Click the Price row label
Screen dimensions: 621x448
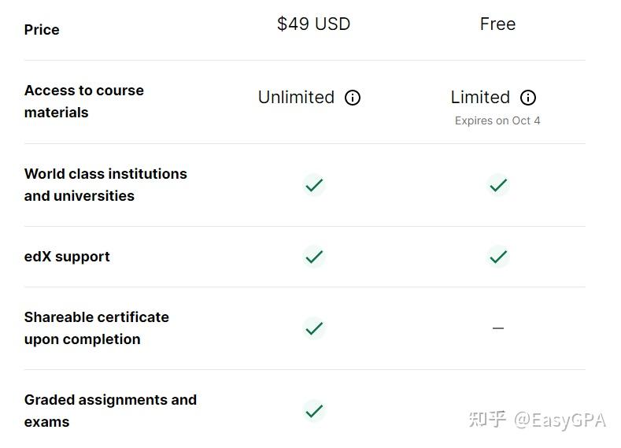42,30
